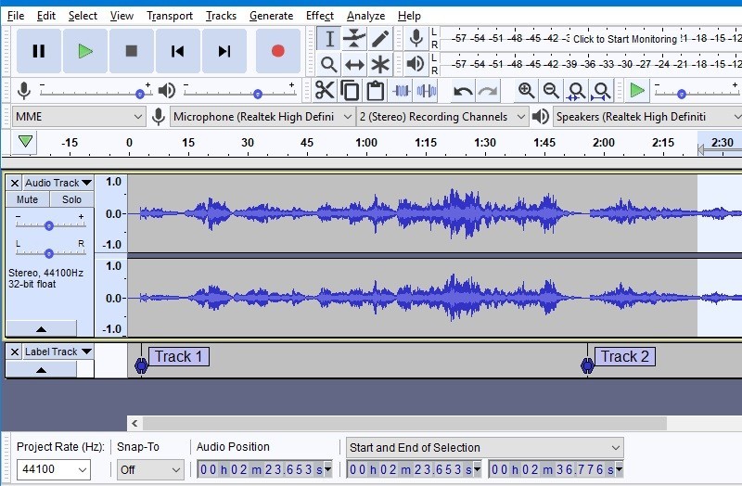742x486 pixels.
Task: Open the Effect menu
Action: click(x=320, y=16)
